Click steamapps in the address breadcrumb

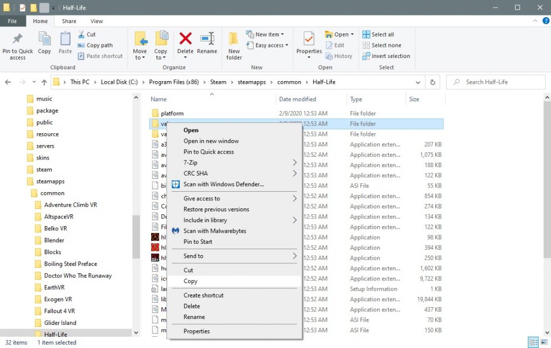(252, 82)
